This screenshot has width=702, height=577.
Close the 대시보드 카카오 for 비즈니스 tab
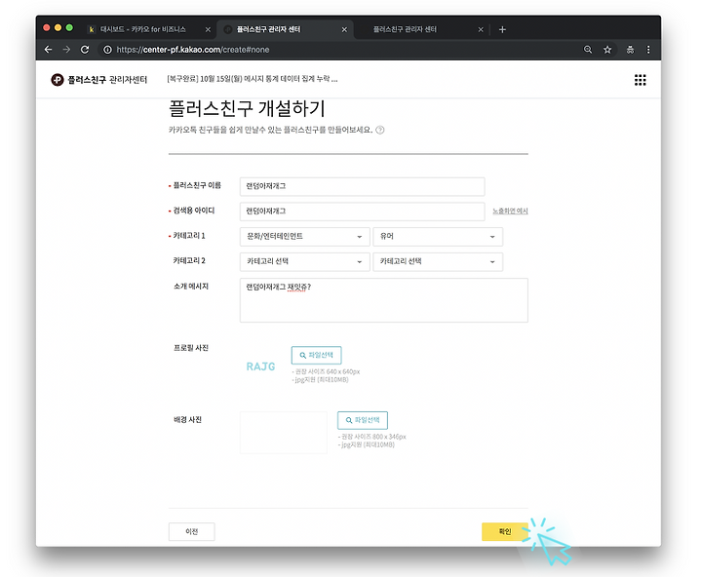tap(208, 29)
